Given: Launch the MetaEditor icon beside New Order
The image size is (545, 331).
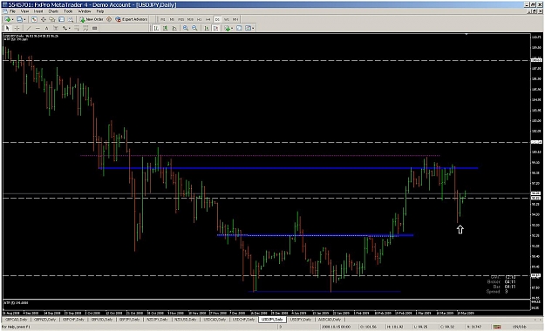Looking at the screenshot, I should click(x=109, y=19).
